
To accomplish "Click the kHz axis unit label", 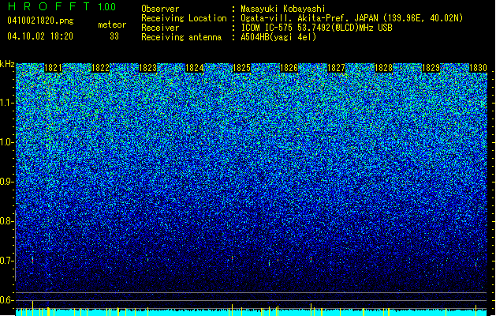I will 7,64.
